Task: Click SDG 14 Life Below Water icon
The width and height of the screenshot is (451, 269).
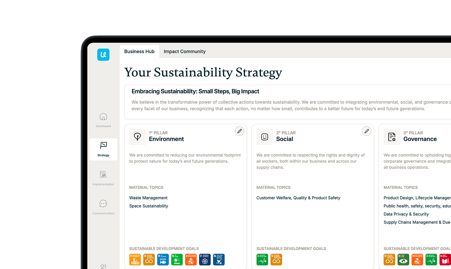Action: (x=163, y=260)
